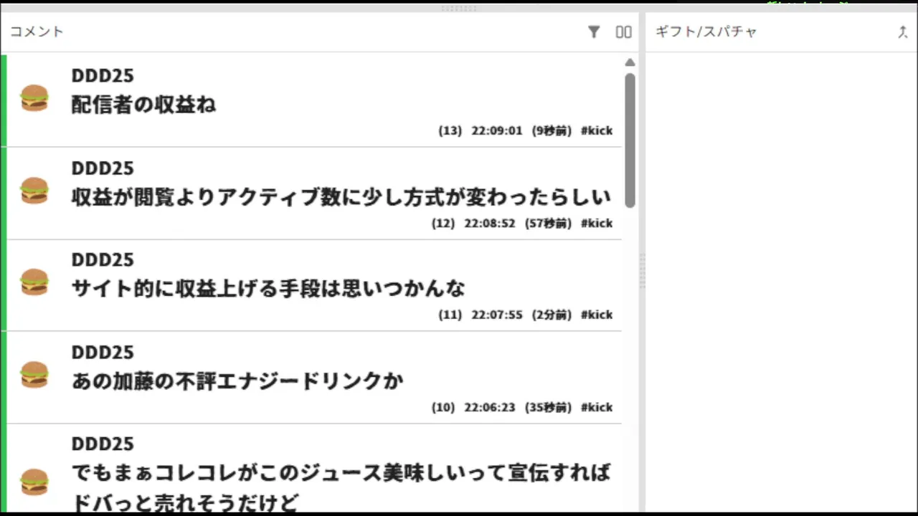Click the #kick tag on comment 11
Screen dimensions: 918x516
point(597,315)
